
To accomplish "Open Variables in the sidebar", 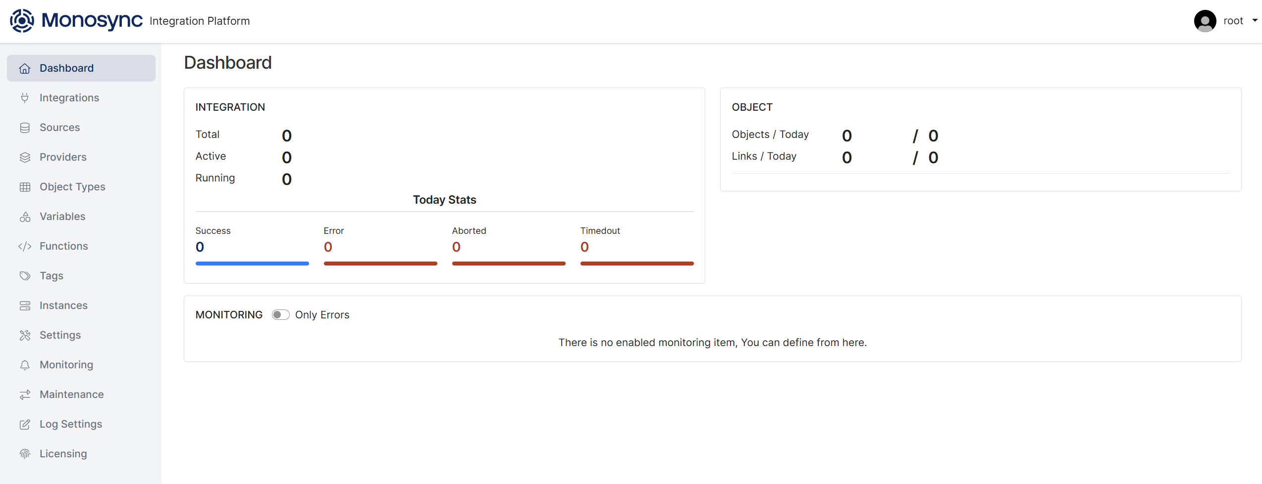I will (x=62, y=217).
